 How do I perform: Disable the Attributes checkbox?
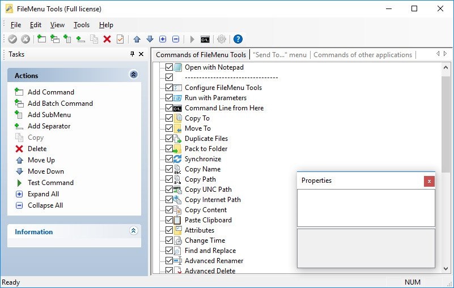tap(169, 230)
